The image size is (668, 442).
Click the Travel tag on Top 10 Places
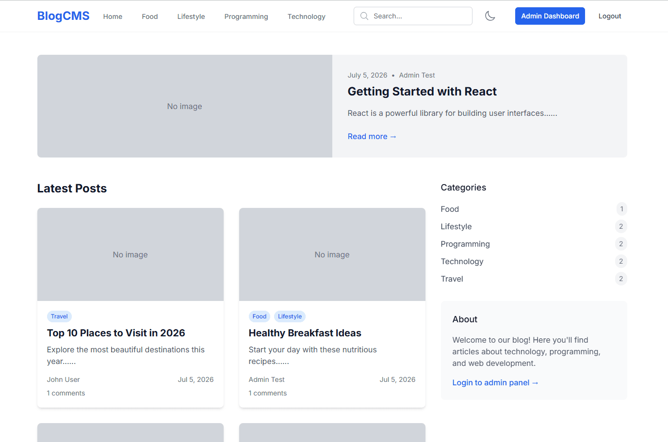[59, 316]
